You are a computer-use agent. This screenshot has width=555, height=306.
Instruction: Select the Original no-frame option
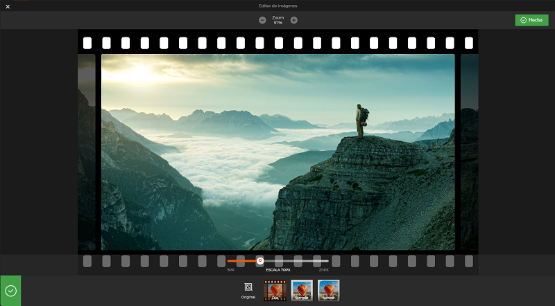point(248,290)
